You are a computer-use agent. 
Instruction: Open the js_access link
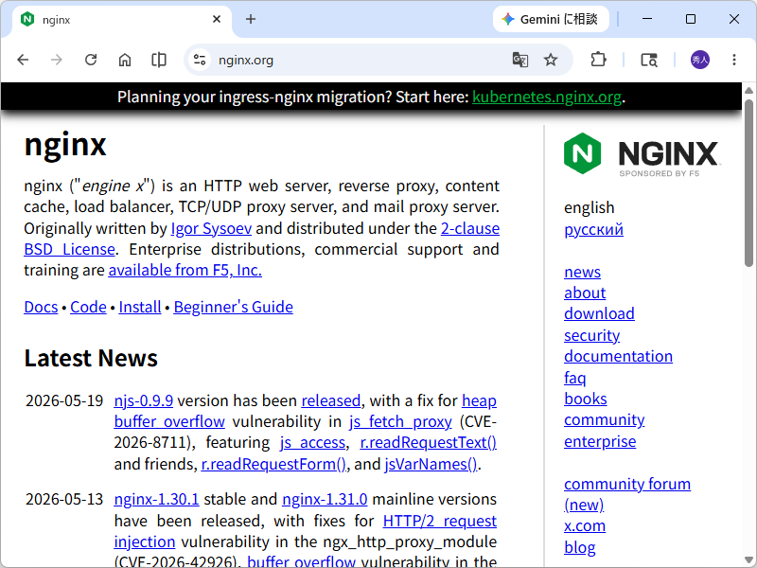pos(312,443)
